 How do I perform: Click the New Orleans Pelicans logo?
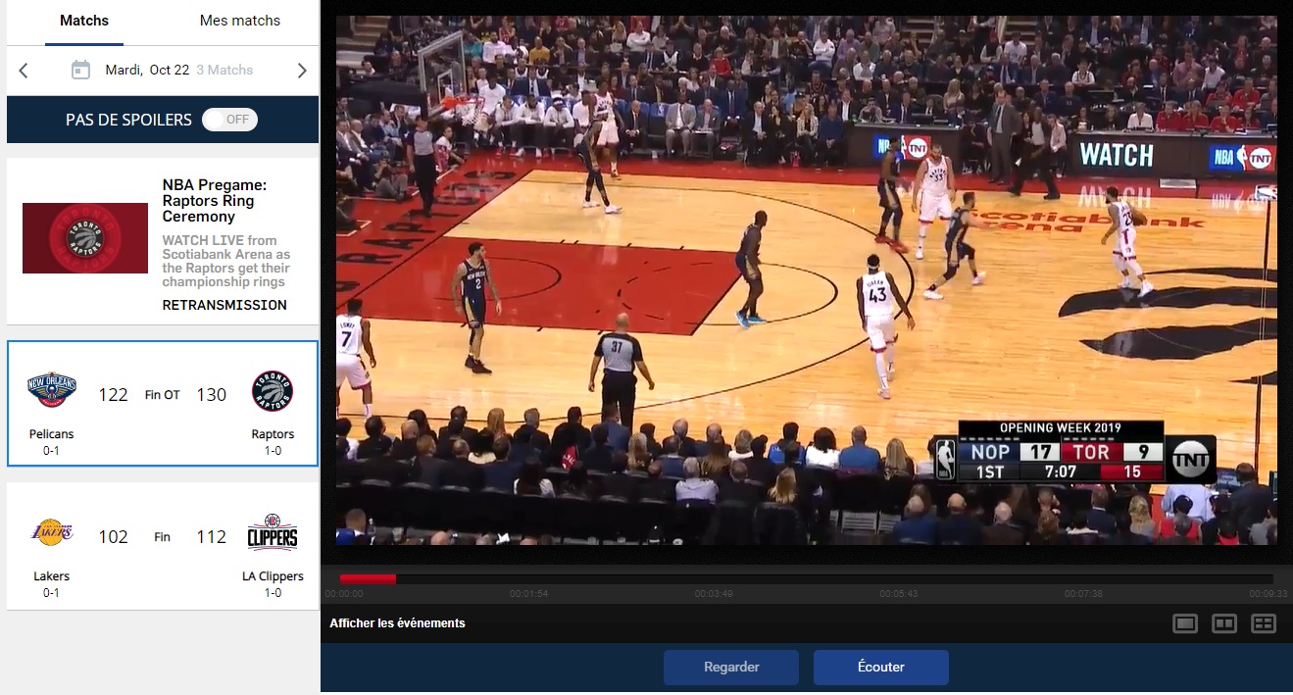pyautogui.click(x=52, y=390)
